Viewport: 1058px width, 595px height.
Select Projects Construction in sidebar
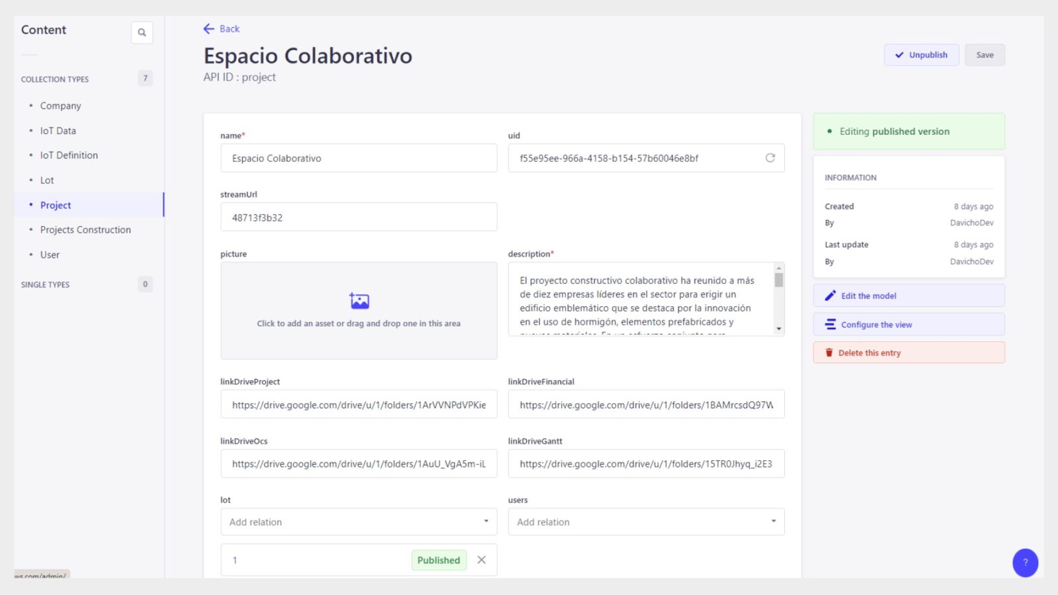point(85,230)
